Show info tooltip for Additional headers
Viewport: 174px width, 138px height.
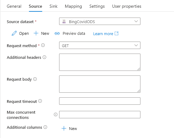(x=44, y=57)
